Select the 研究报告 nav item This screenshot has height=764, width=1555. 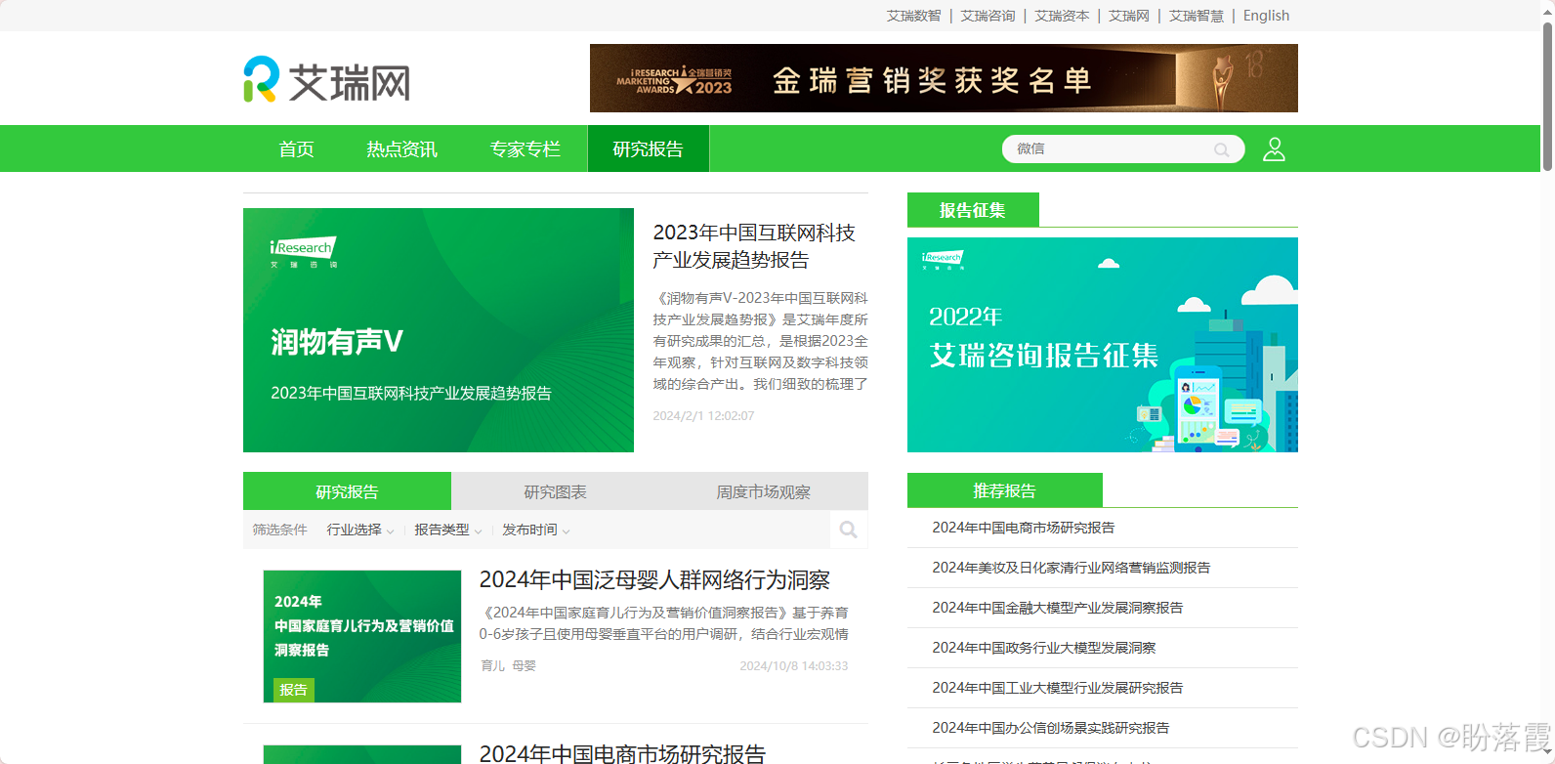click(x=649, y=149)
